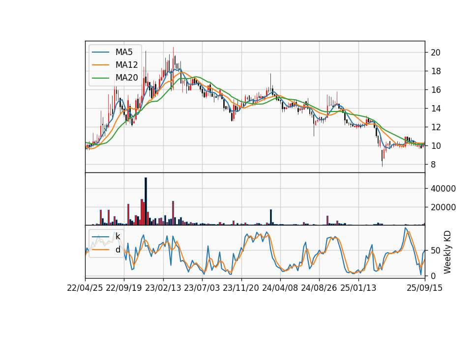Screen dimensions: 472x339
Task: Click the 25/01/13 date tick label
Action: (x=358, y=288)
